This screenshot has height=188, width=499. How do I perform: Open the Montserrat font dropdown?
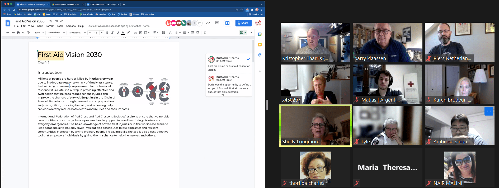pos(78,33)
